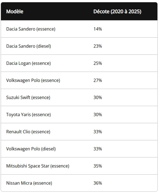Click the 36% depreciation value
Image resolution: width=159 pixels, height=194 pixels.
click(98, 183)
